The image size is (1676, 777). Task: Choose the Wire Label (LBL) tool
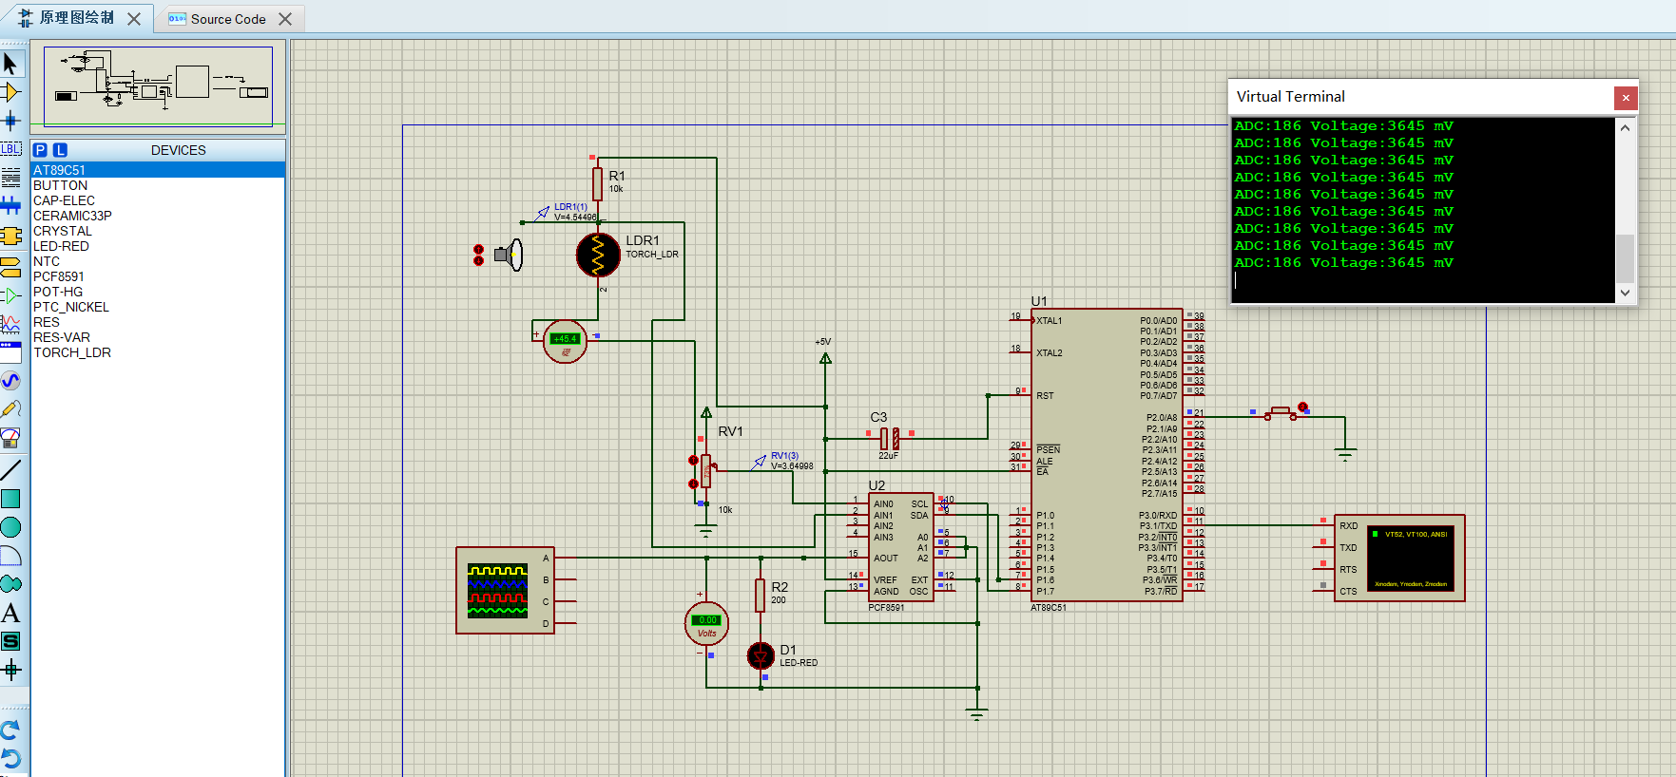[x=10, y=149]
